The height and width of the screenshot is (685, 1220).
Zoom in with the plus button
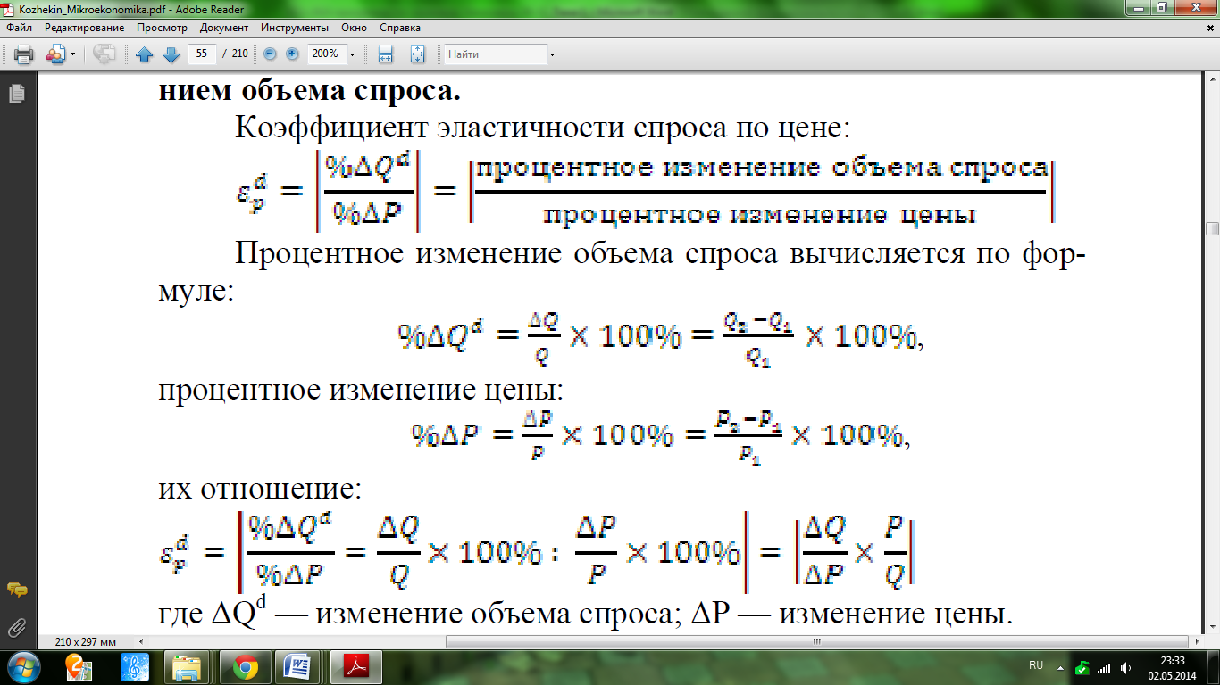(x=292, y=54)
